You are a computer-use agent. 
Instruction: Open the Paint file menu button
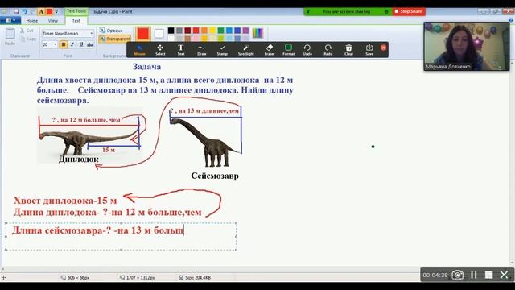click(x=10, y=20)
